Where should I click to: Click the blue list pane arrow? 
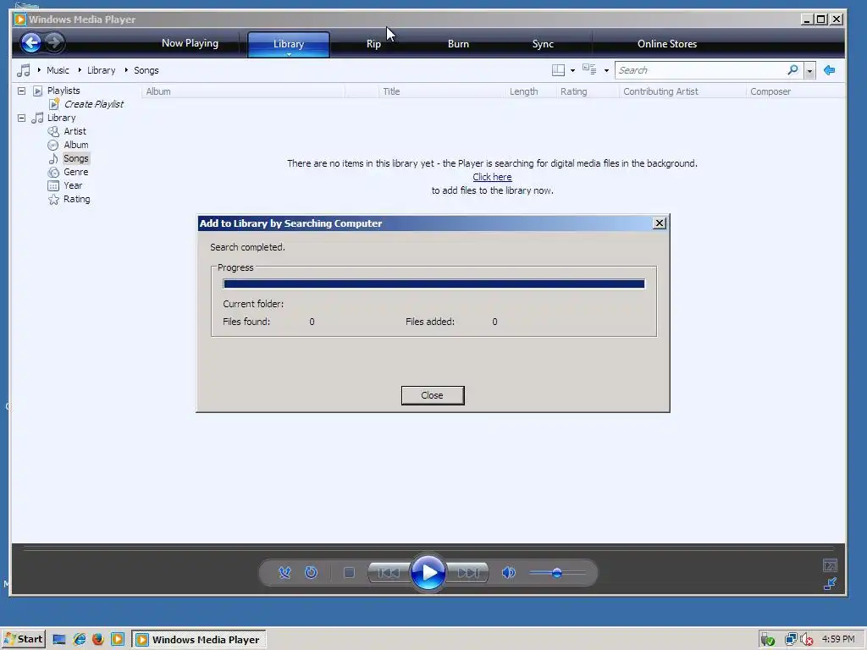click(x=829, y=70)
